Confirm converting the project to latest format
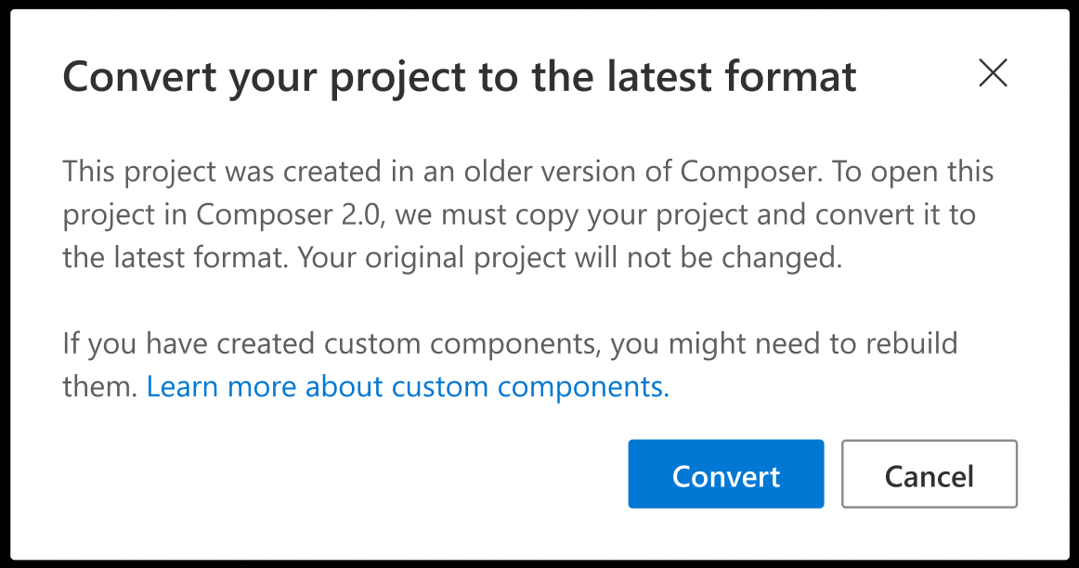Screen dimensions: 1079x568 point(725,474)
